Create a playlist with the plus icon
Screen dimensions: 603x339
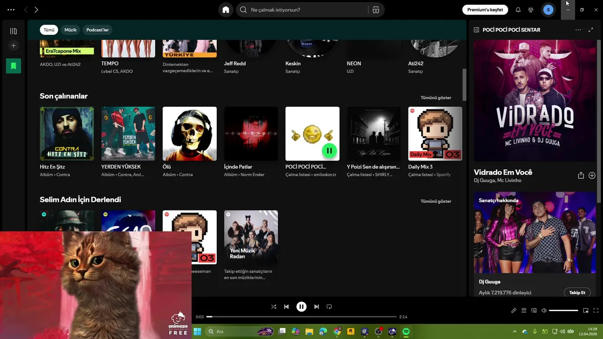[x=14, y=46]
